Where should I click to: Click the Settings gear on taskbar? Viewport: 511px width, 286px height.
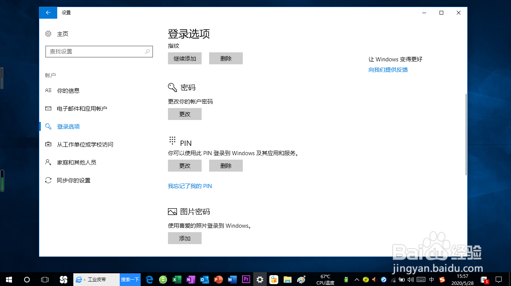260,279
